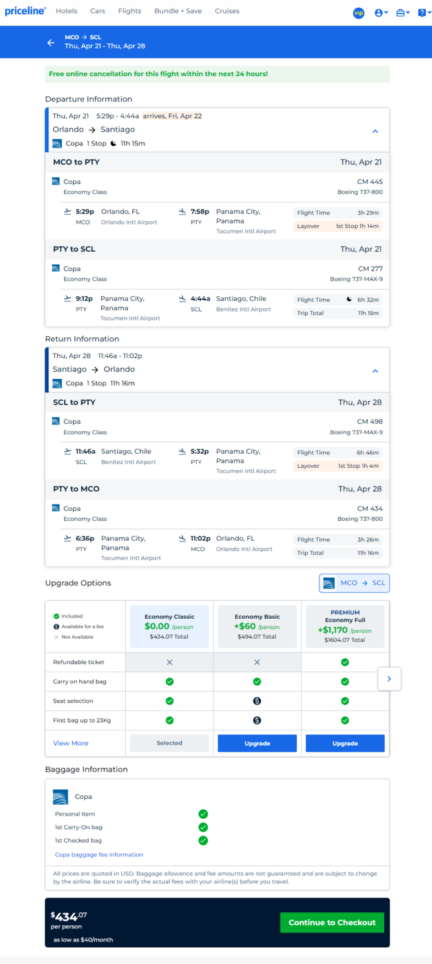Click moon icon next to 6h 32m

click(349, 299)
